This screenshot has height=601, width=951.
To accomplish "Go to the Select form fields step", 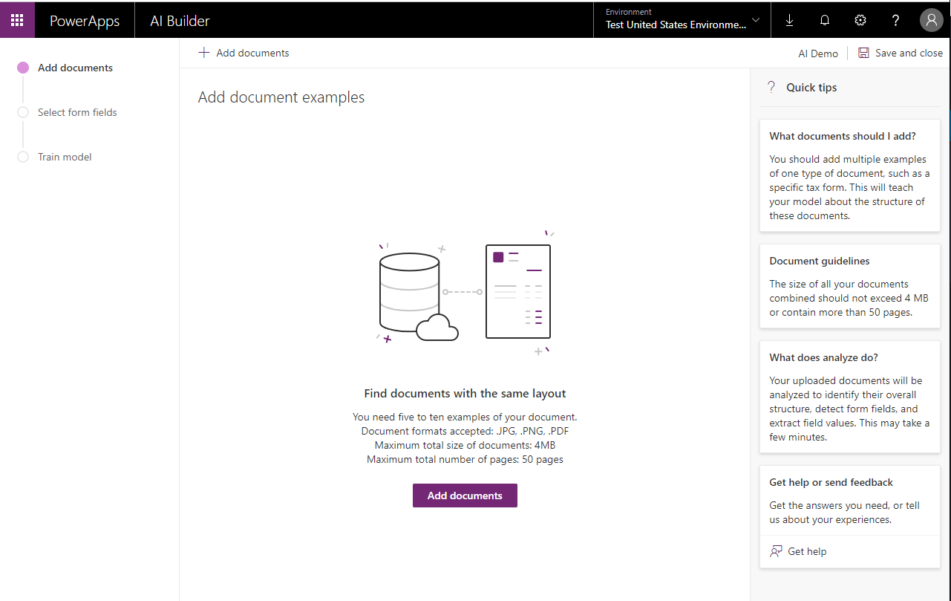I will coord(77,112).
